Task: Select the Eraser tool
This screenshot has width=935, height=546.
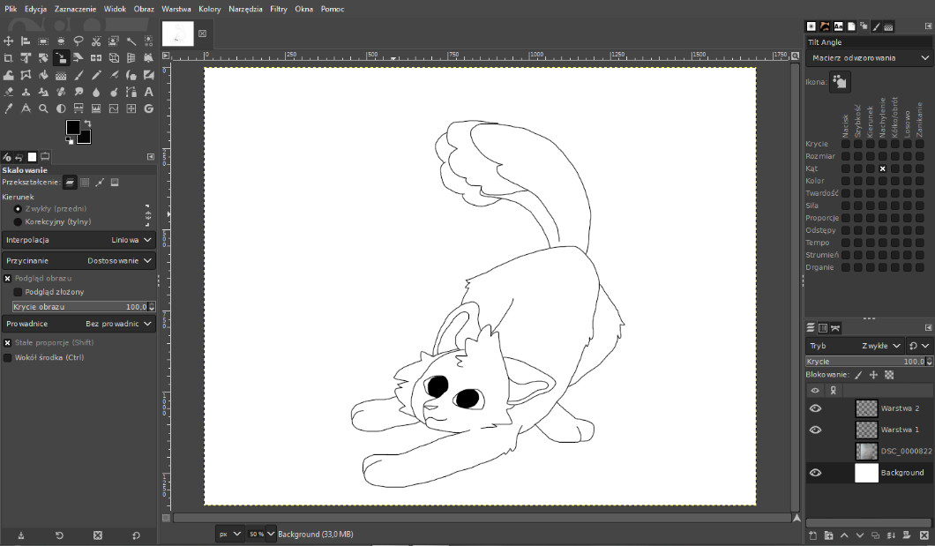Action: click(8, 92)
